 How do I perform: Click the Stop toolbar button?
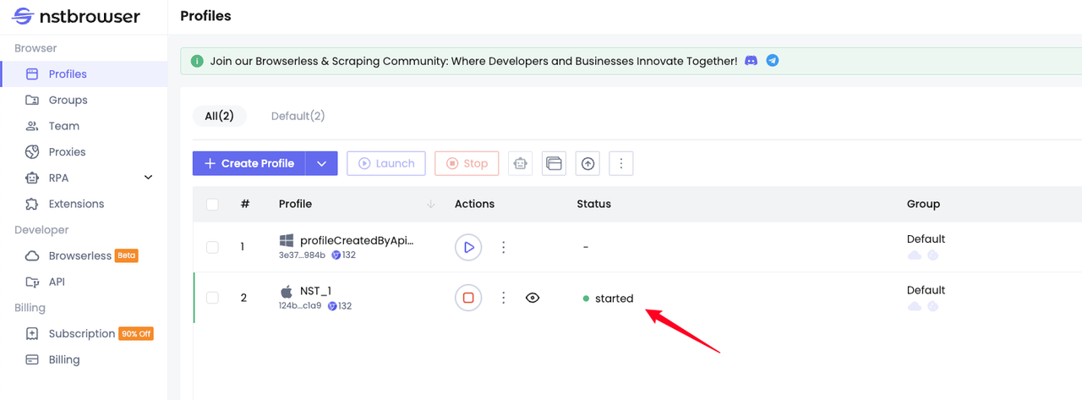[x=467, y=163]
